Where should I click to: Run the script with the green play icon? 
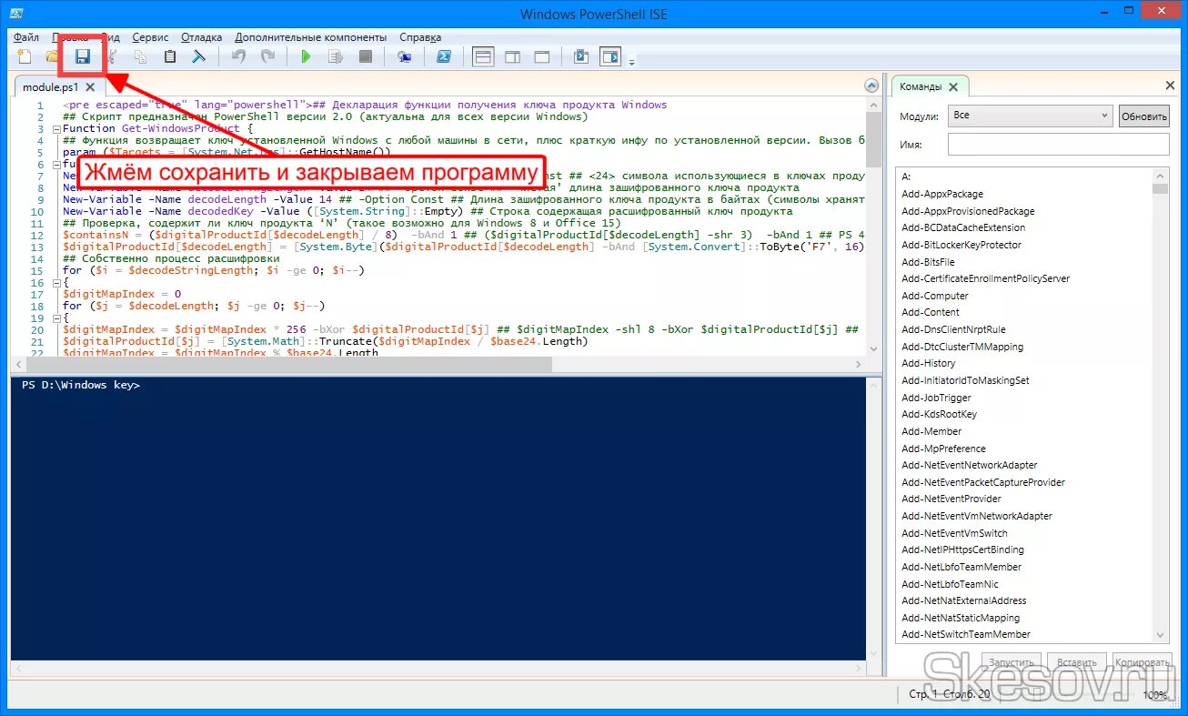(306, 56)
